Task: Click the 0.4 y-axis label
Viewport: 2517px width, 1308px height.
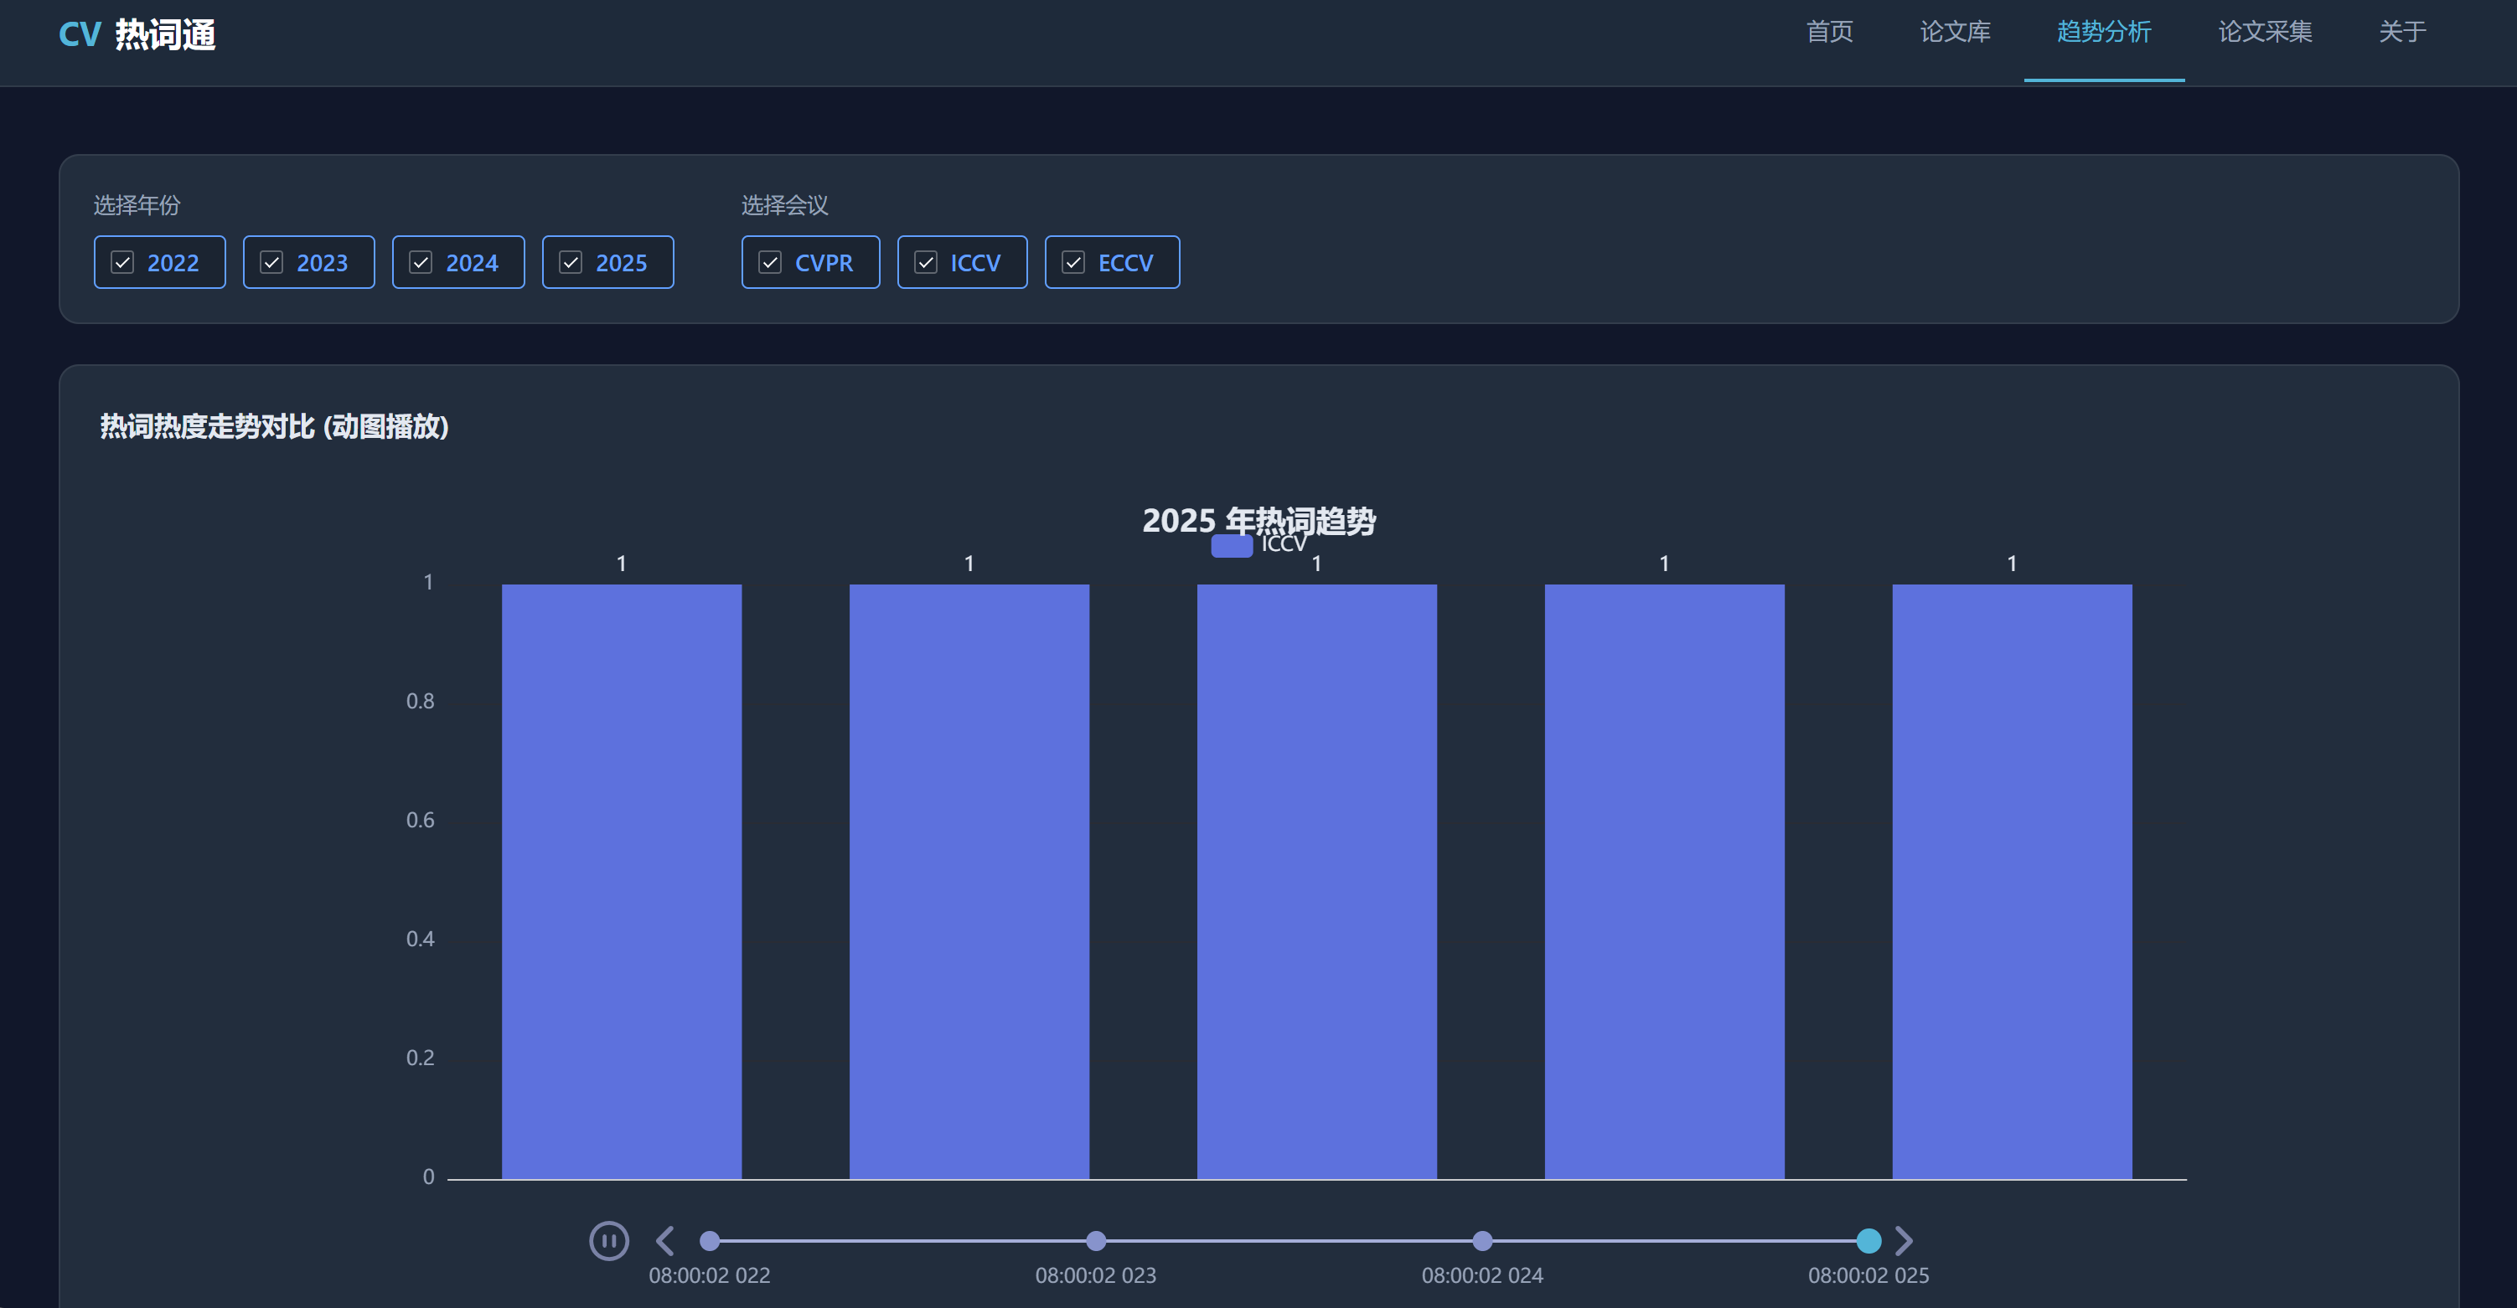Action: coord(420,939)
